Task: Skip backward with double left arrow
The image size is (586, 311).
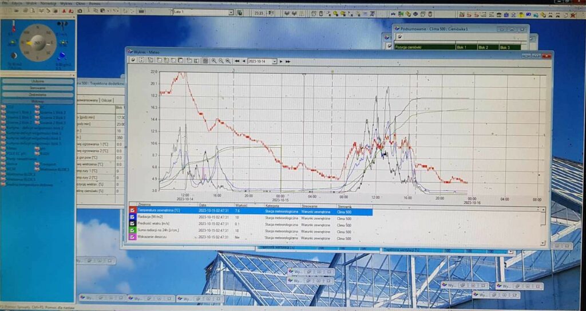Action: pyautogui.click(x=236, y=61)
